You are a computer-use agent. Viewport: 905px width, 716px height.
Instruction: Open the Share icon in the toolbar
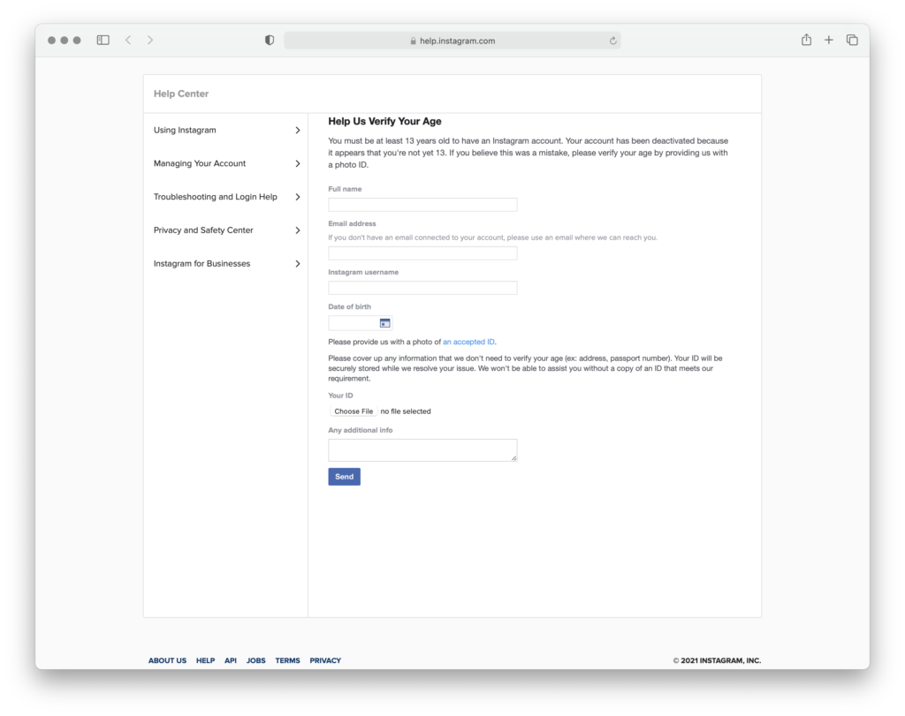tap(806, 39)
